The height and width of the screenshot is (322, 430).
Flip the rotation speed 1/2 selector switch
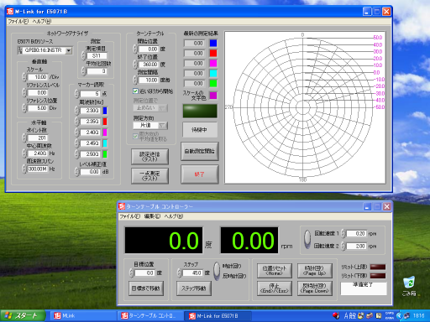[x=307, y=239]
